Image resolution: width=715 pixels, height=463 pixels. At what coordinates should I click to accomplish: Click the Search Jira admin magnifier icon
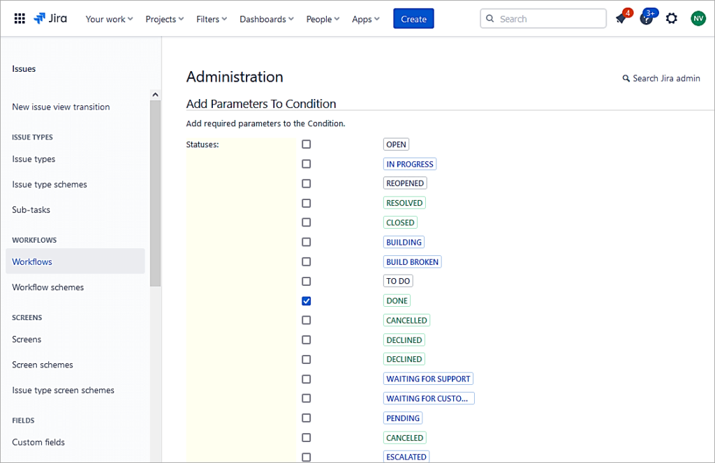coord(626,78)
